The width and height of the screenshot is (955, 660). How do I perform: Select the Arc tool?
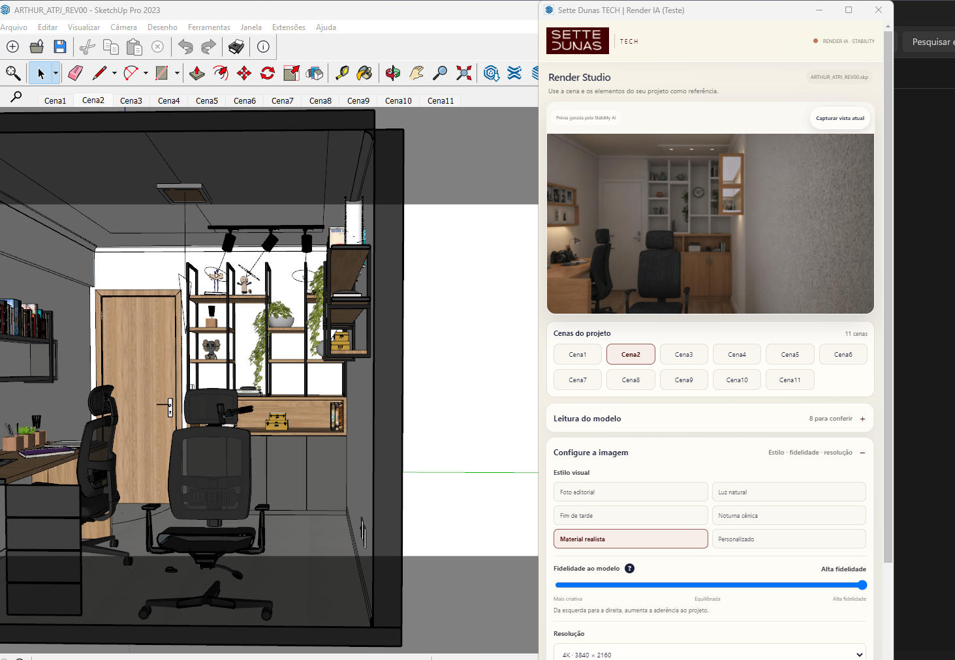[131, 73]
